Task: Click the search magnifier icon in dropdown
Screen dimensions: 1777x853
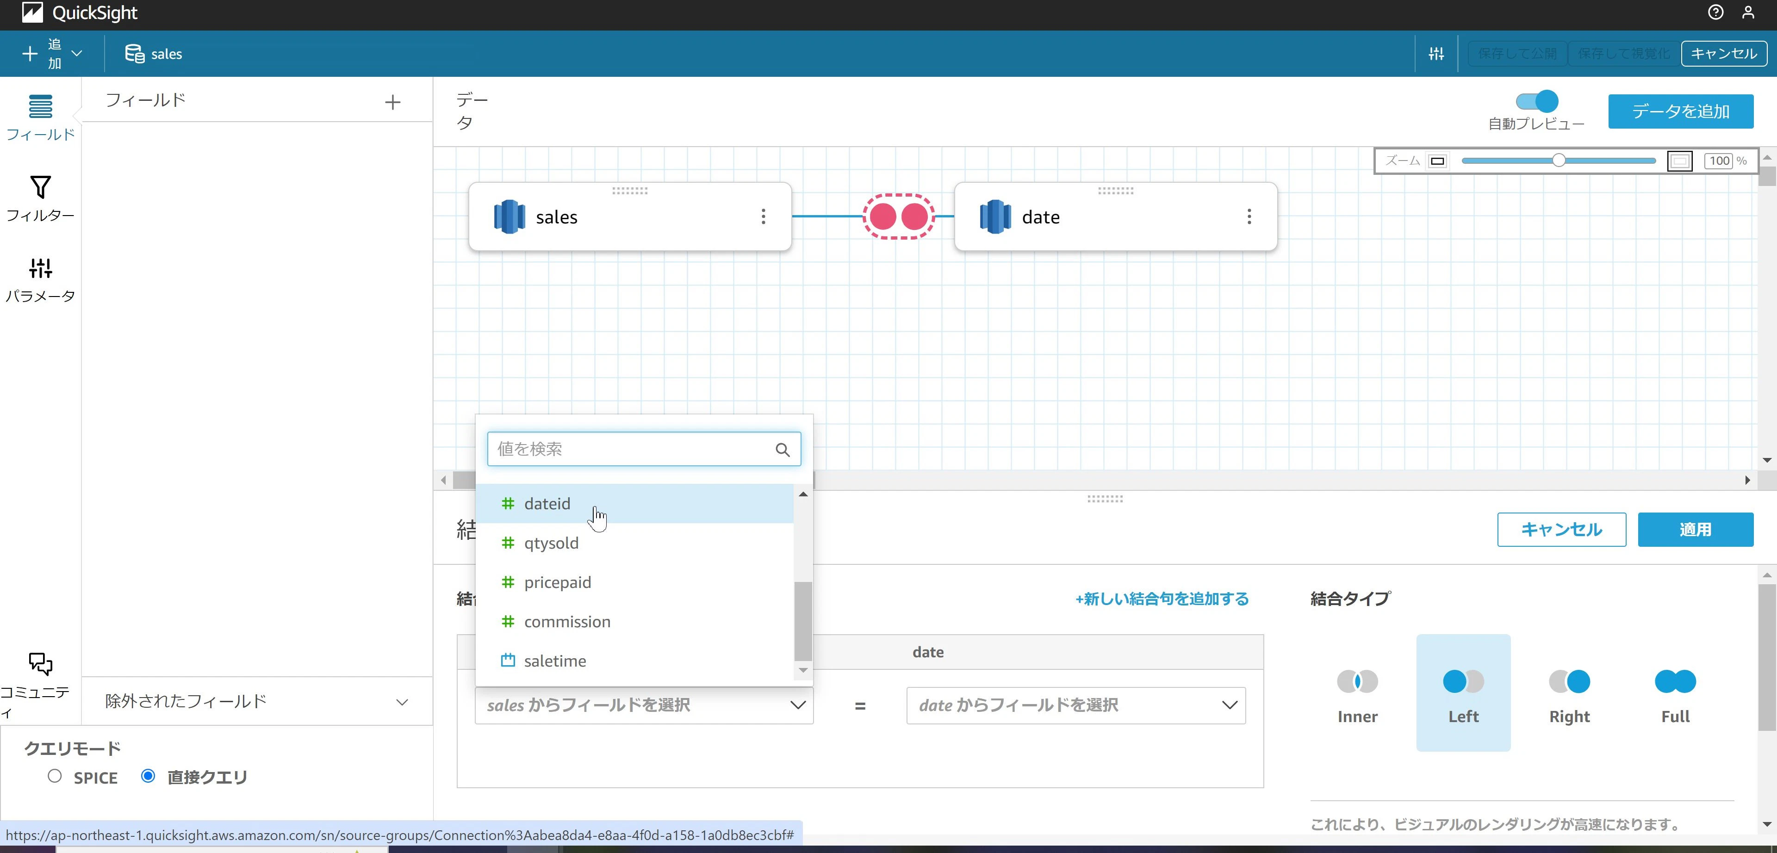Action: (782, 450)
